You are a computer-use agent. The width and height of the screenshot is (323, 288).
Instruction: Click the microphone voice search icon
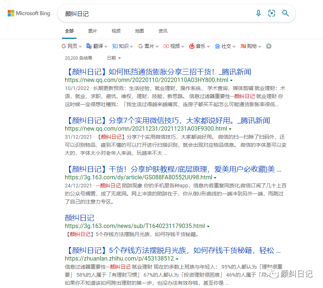(x=258, y=13)
